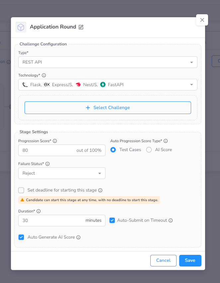Click the Select Challenge button
Viewport: 220px width, 283px height.
point(108,107)
